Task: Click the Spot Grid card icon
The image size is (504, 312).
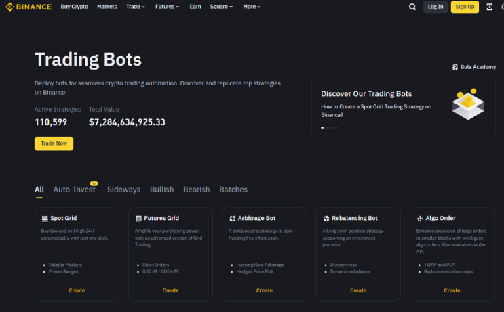Action: coord(45,219)
